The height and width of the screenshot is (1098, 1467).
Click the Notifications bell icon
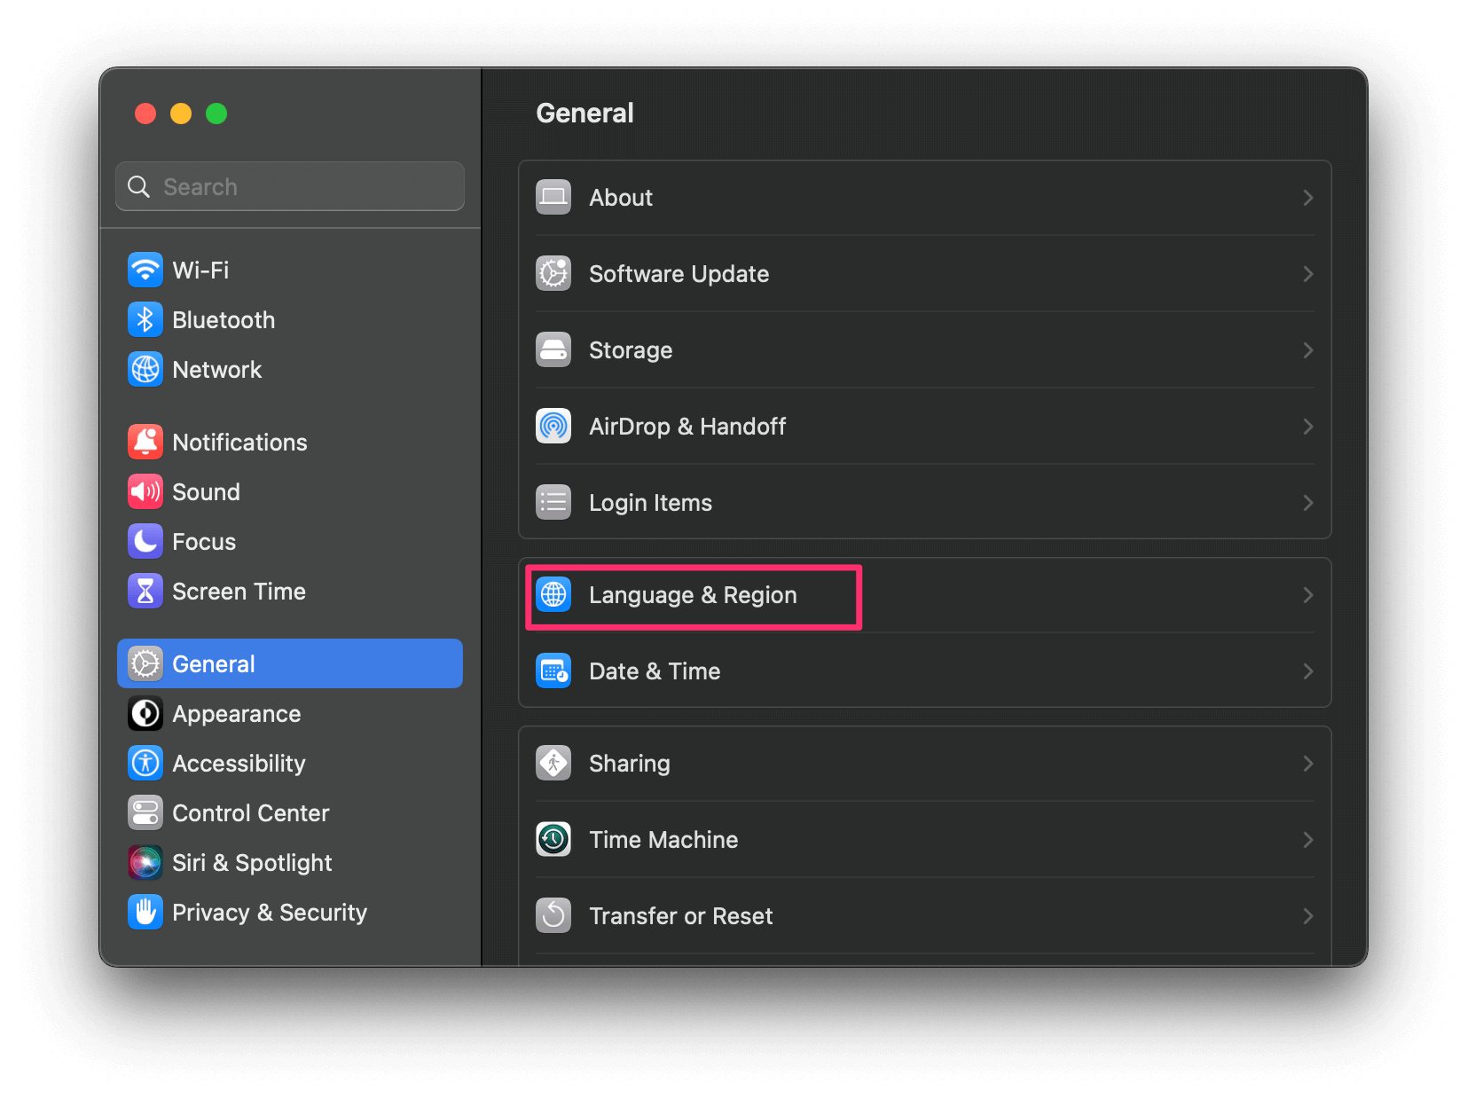145,442
